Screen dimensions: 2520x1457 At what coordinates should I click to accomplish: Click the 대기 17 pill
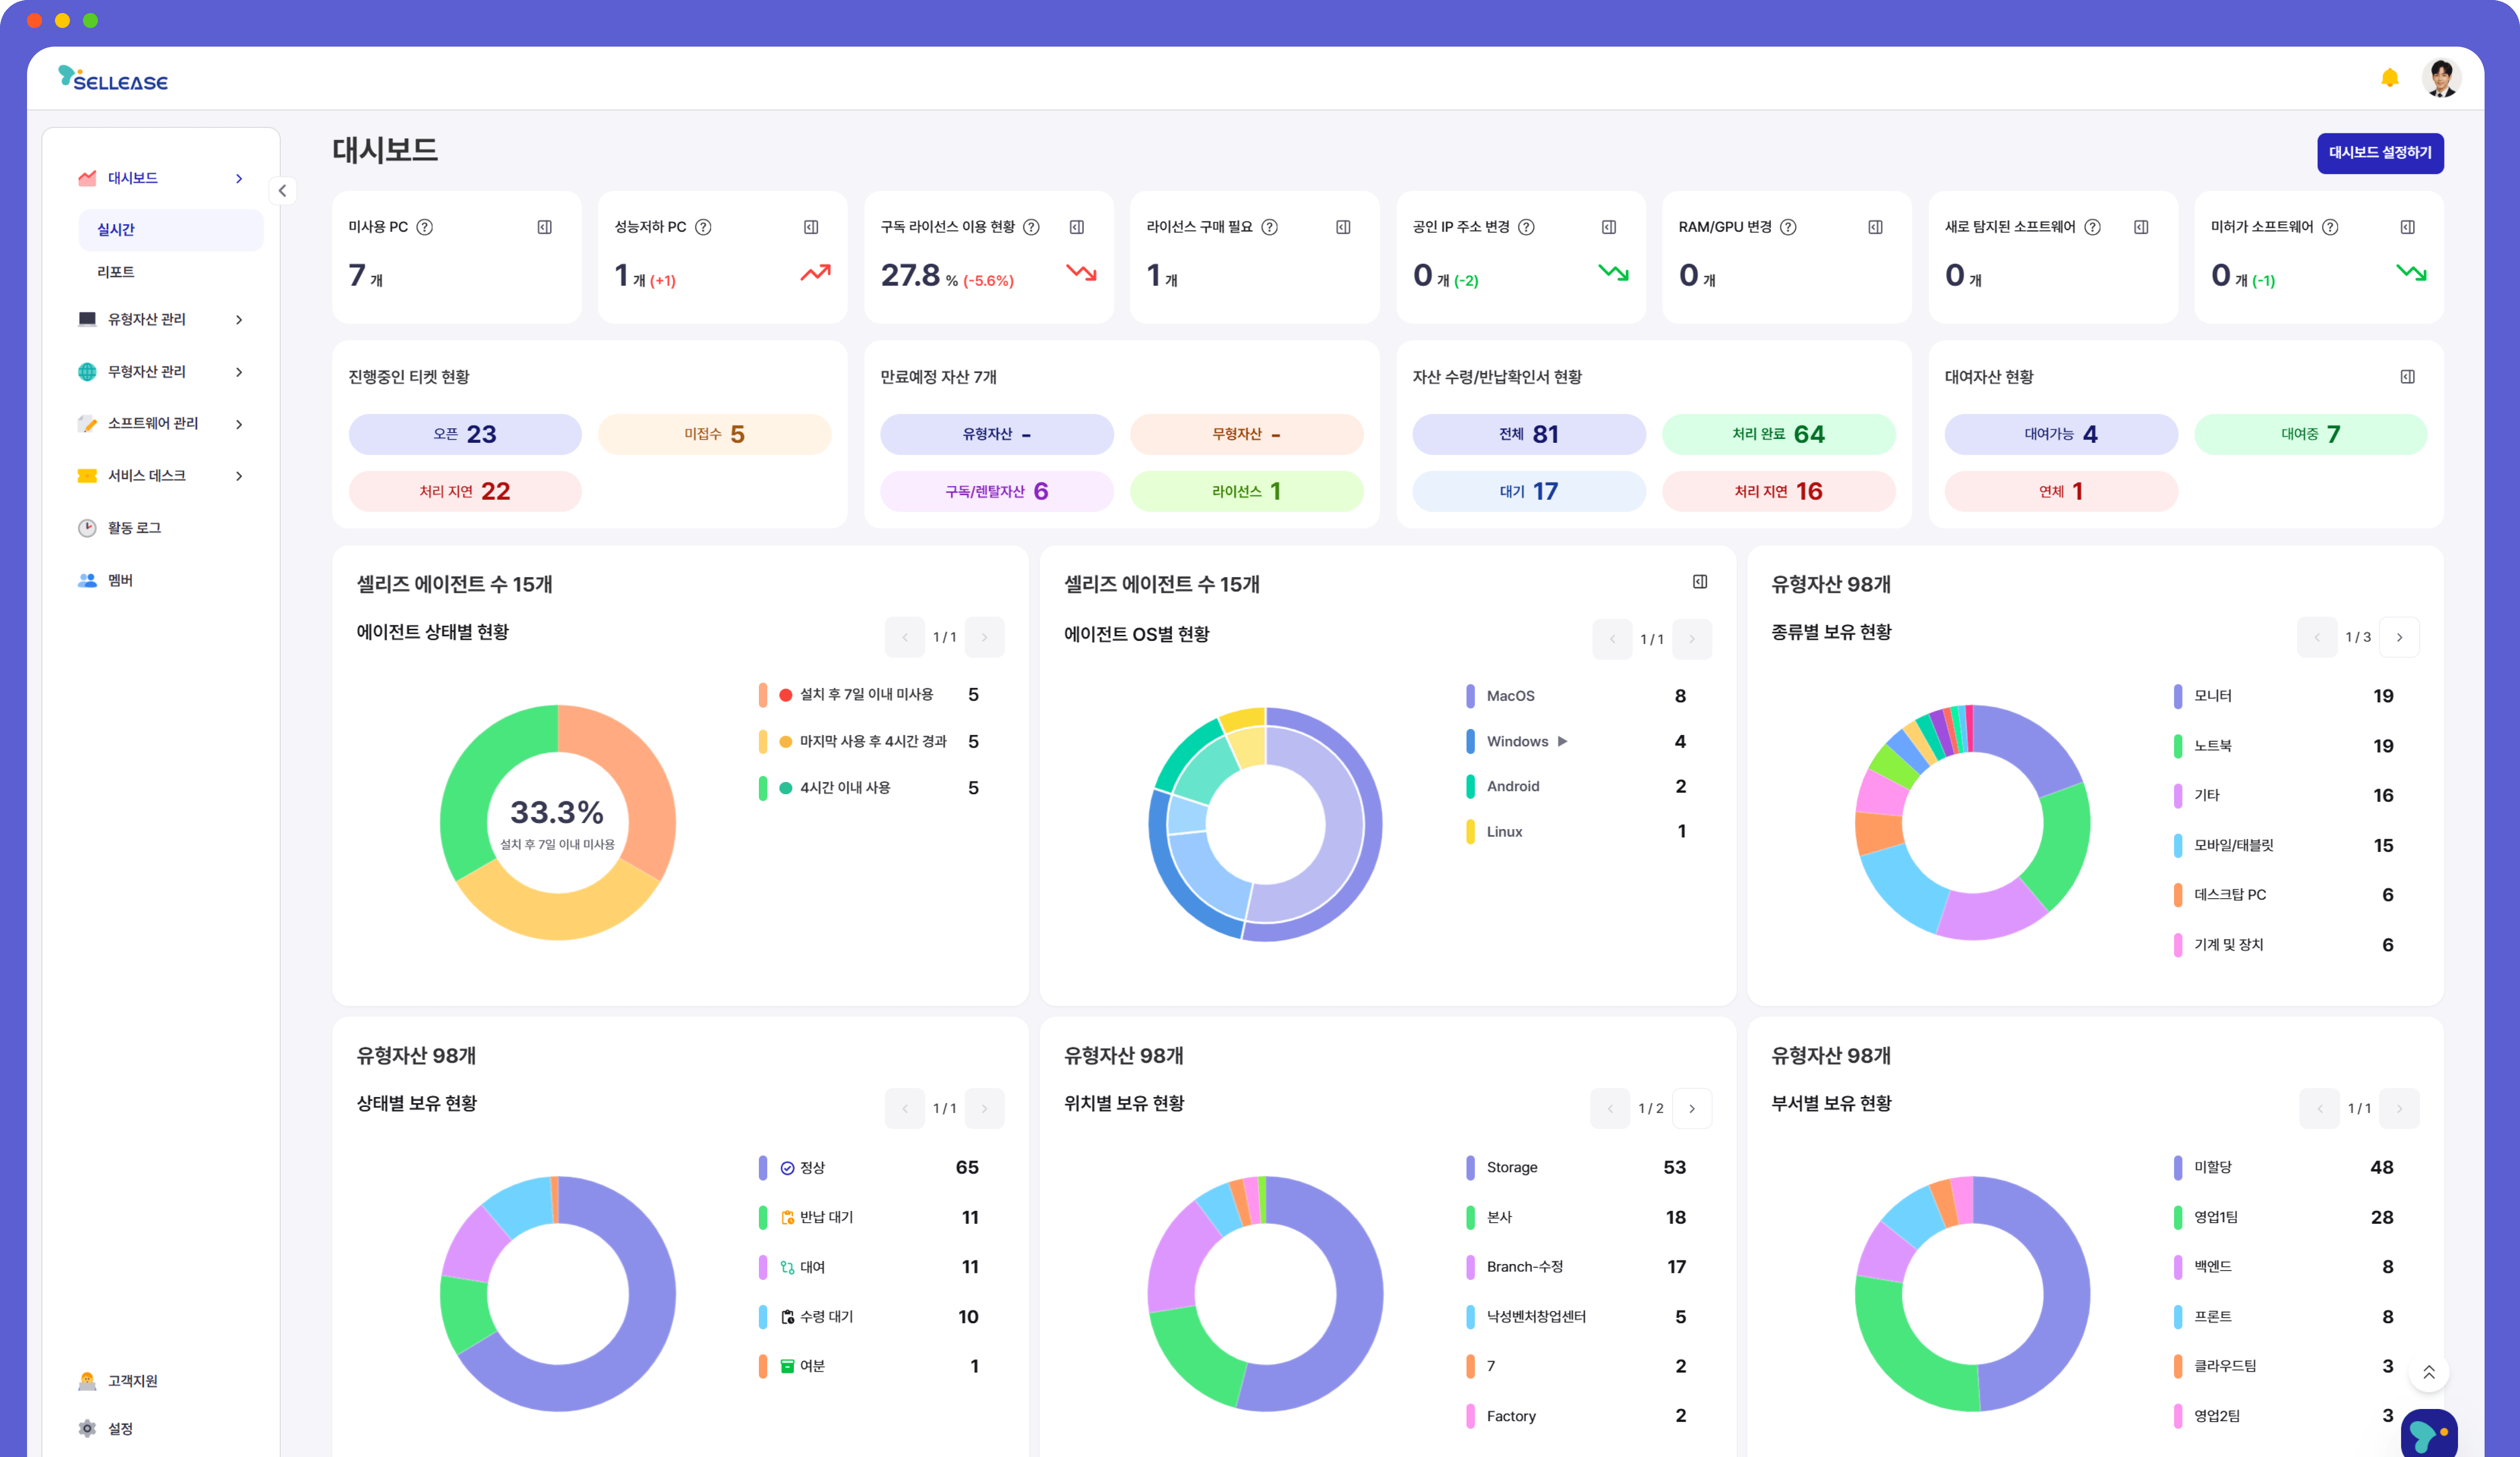tap(1529, 491)
